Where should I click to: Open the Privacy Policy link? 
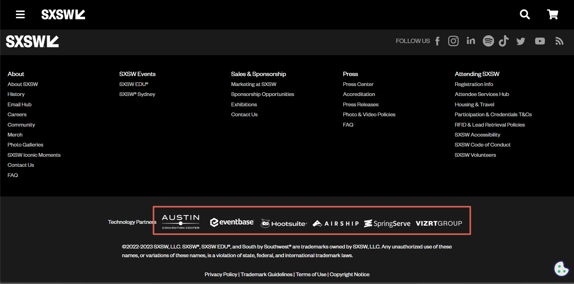221,274
